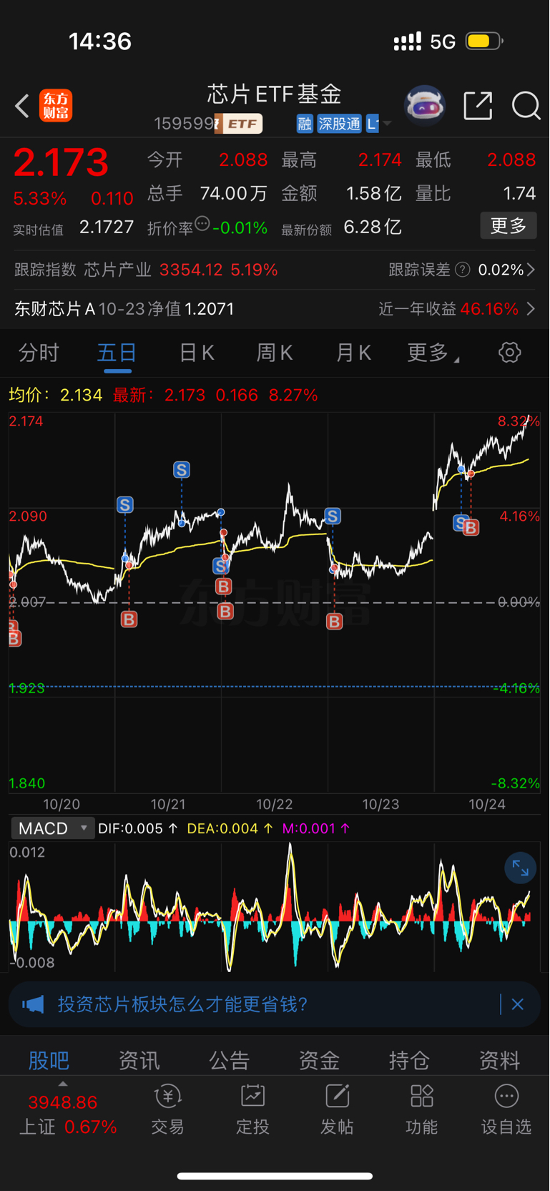Expand the 更多 chart period menu
Viewport: 550px width, 1191px height.
pos(433,353)
